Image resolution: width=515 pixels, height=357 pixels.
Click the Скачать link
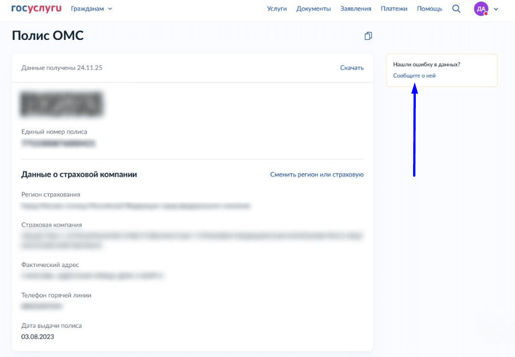[351, 68]
